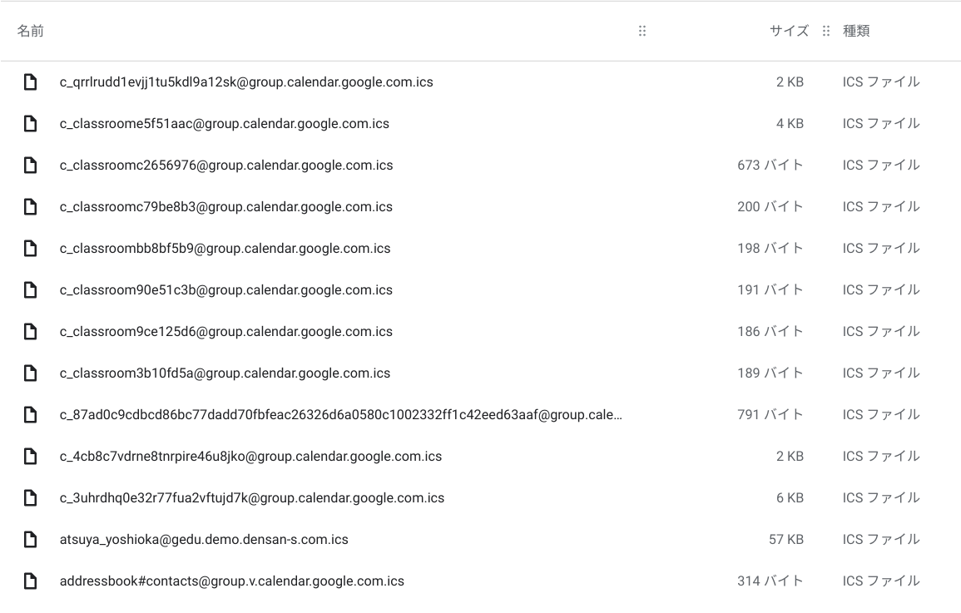This screenshot has width=961, height=613.
Task: Click the 57 KB size cell
Action: 786,540
